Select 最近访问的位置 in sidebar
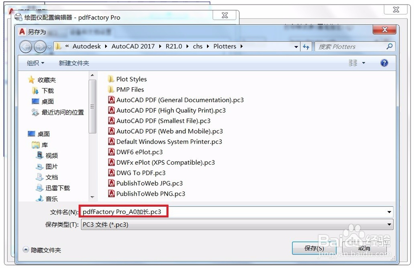414x268 pixels. tap(58, 112)
